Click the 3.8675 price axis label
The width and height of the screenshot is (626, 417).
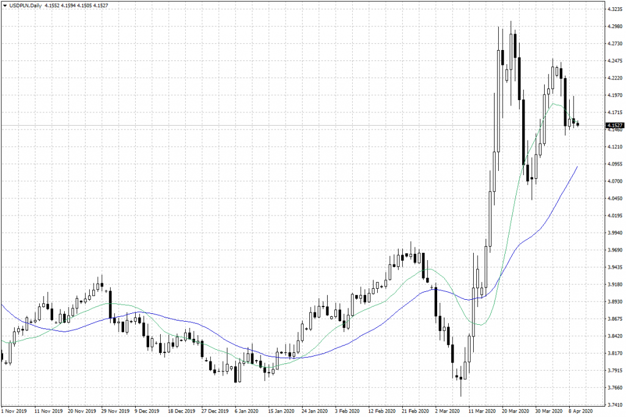coord(614,319)
